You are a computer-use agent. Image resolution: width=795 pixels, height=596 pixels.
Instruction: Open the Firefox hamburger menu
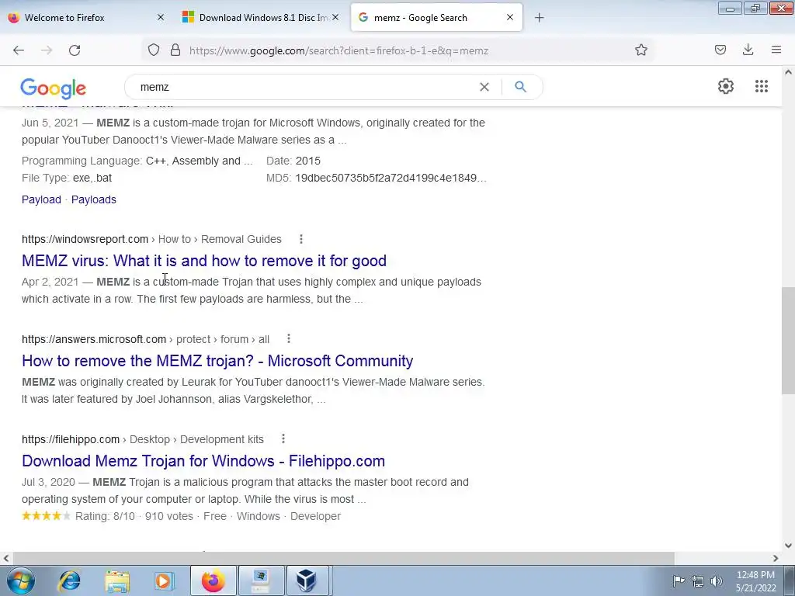click(776, 50)
